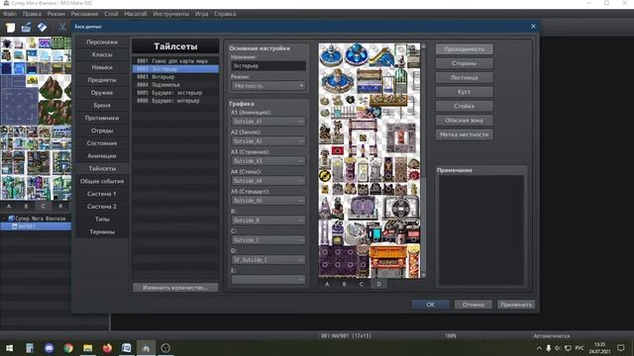The width and height of the screenshot is (634, 356).
Task: Open OBS Studio from the taskbar
Action: click(165, 348)
